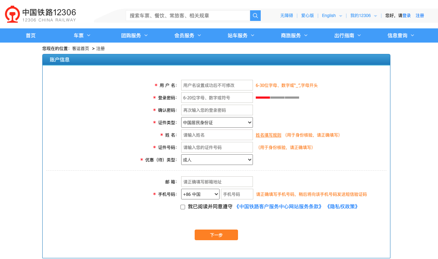Open the 站车服务 menu
438x259 pixels.
[x=241, y=35]
